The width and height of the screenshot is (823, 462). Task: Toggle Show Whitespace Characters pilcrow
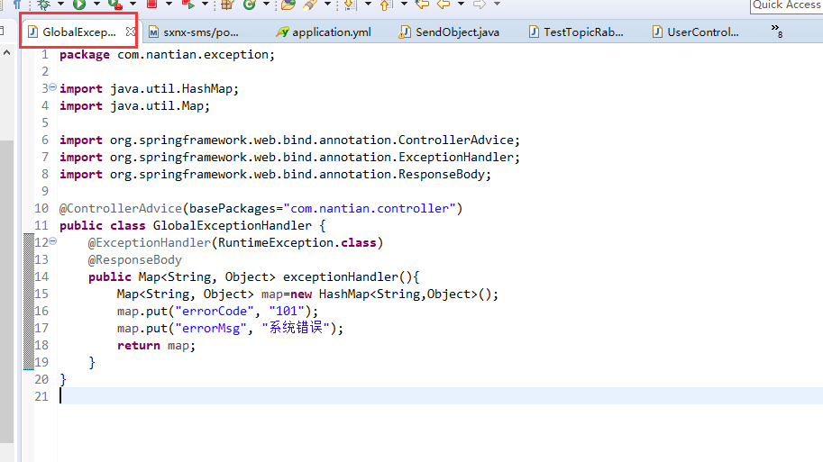[17, 5]
